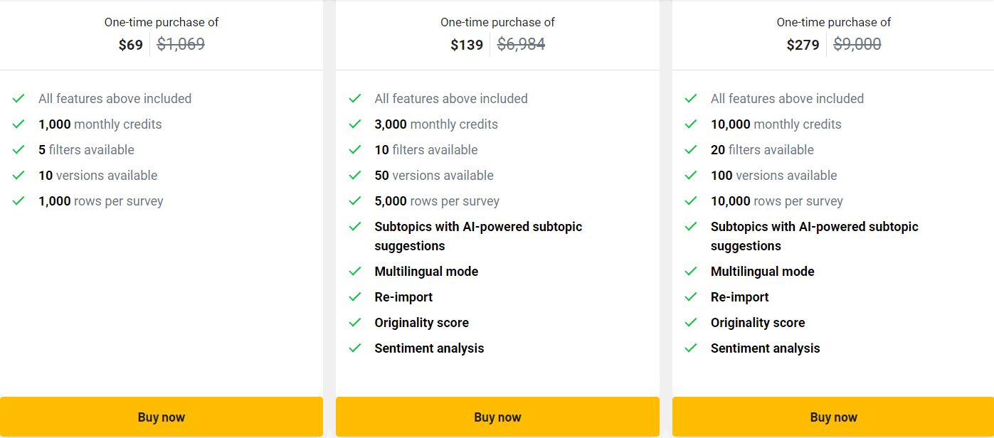Click the crossed-out $6,984 price

pos(520,44)
